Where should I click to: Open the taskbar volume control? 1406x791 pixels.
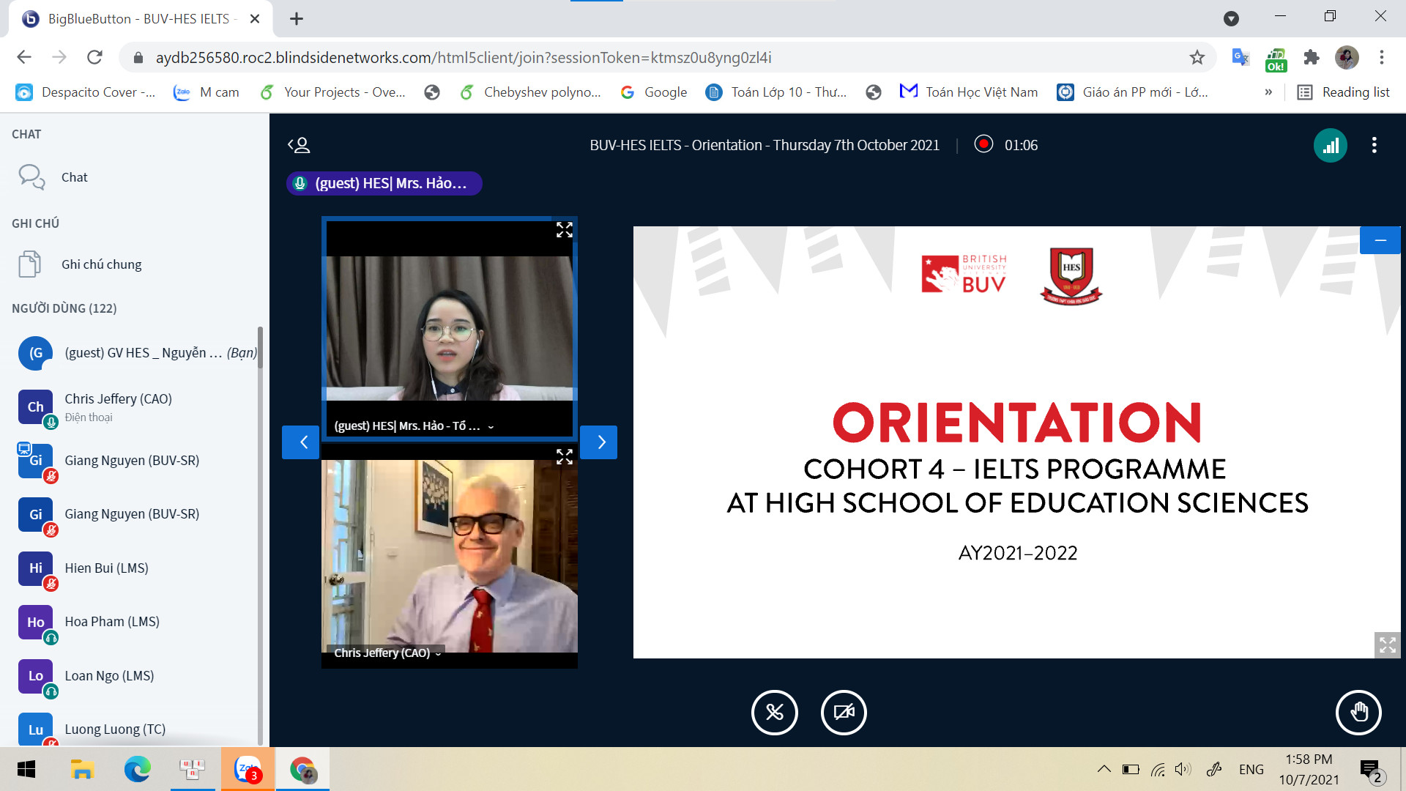pyautogui.click(x=1183, y=769)
